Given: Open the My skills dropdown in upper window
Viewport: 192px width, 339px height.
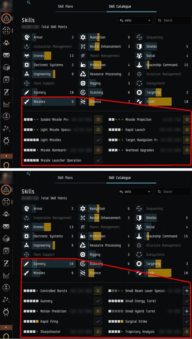Looking at the screenshot, I should pos(135,20).
